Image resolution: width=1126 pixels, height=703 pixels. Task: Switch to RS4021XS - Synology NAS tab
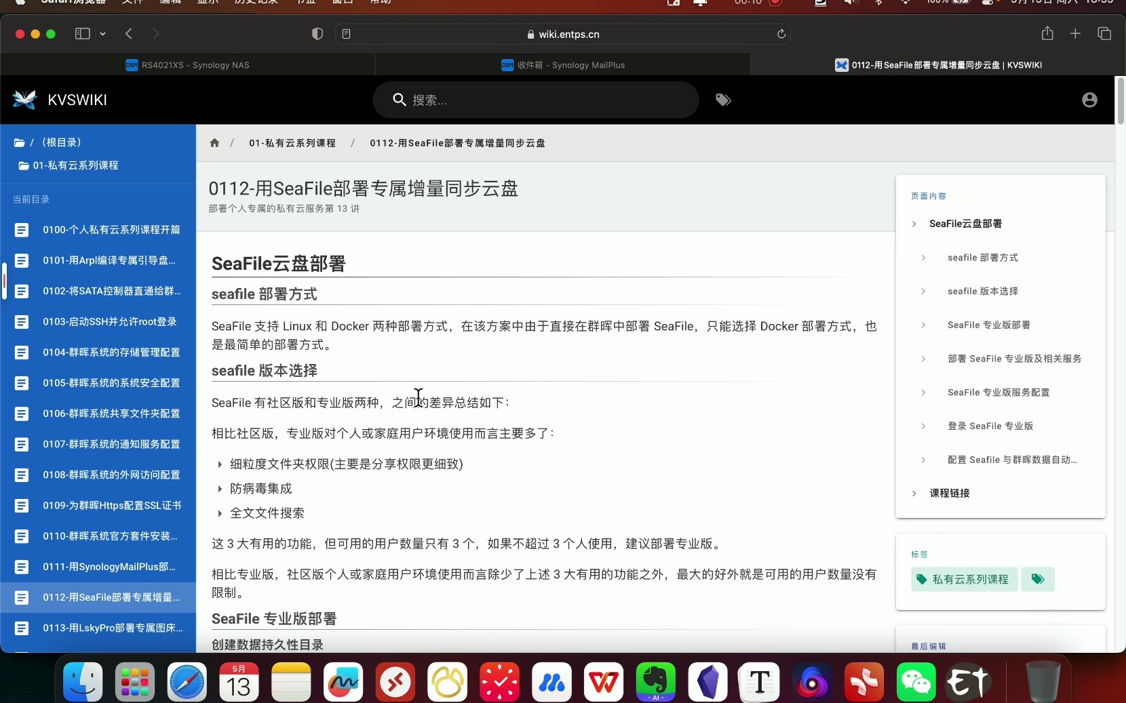tap(188, 65)
